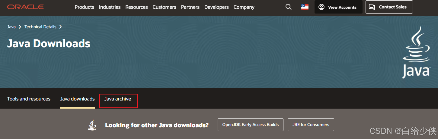438x139 pixels.
Task: Open the Customers menu
Action: 164,7
